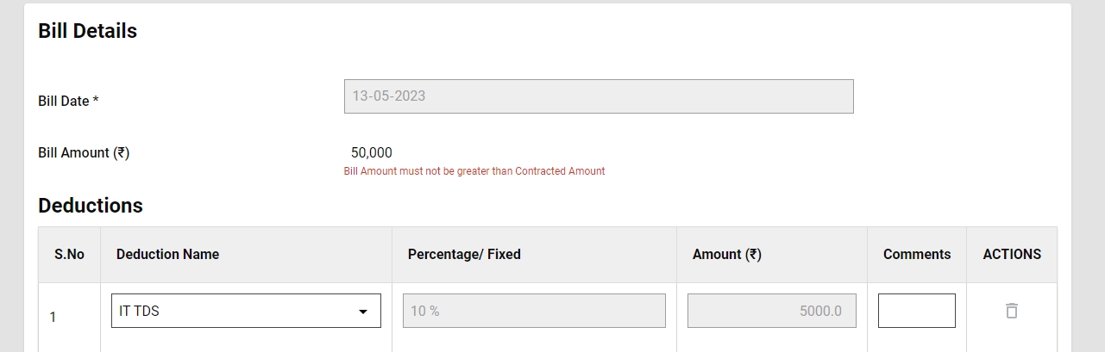The height and width of the screenshot is (352, 1105).
Task: Click the Bill Amount error message
Action: coord(474,171)
